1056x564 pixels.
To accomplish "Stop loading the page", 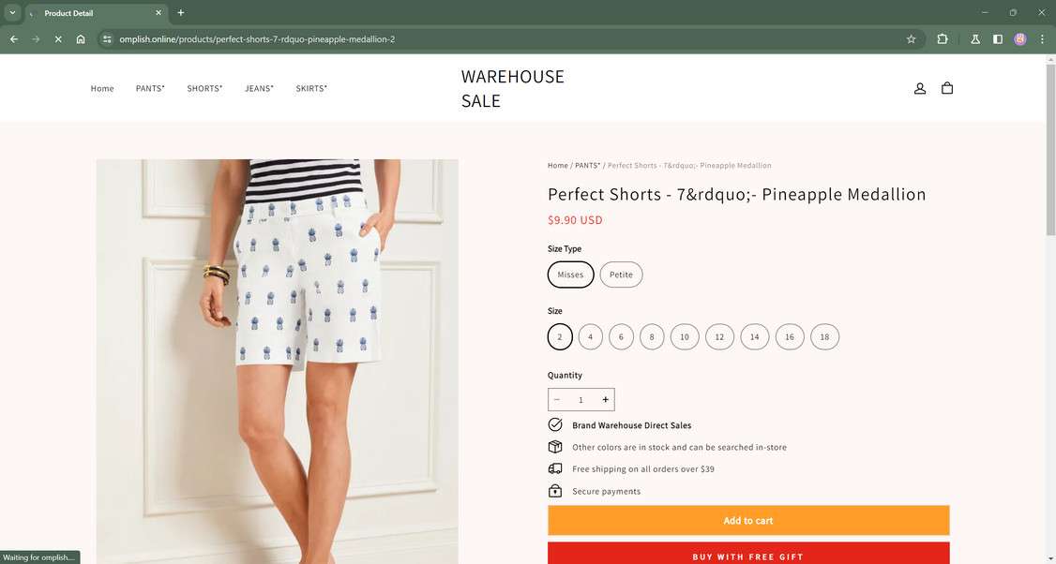I will 58,39.
